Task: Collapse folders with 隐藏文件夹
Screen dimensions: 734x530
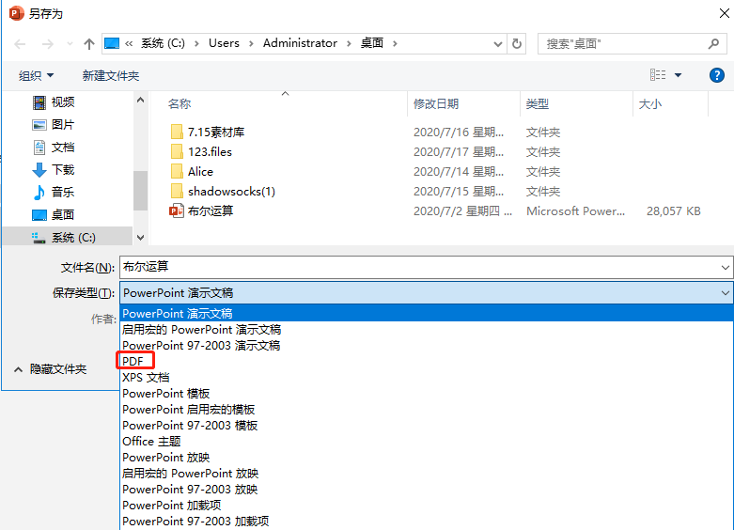Action: pos(50,369)
